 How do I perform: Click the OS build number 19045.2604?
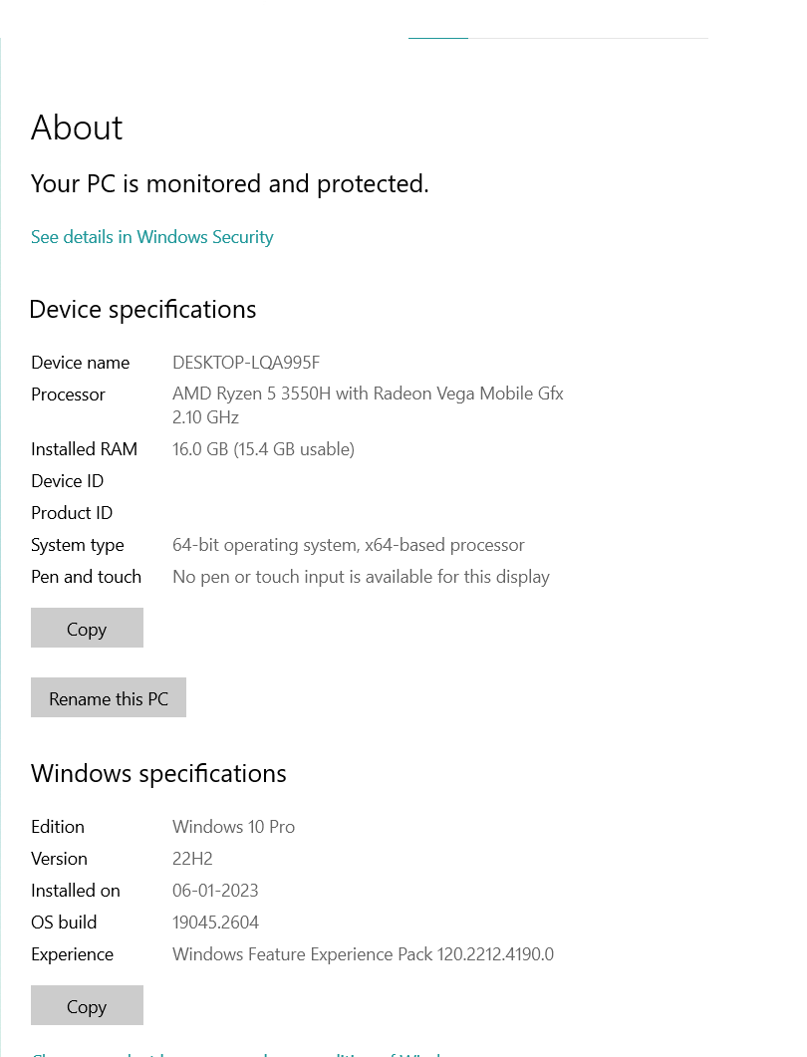[x=215, y=923]
